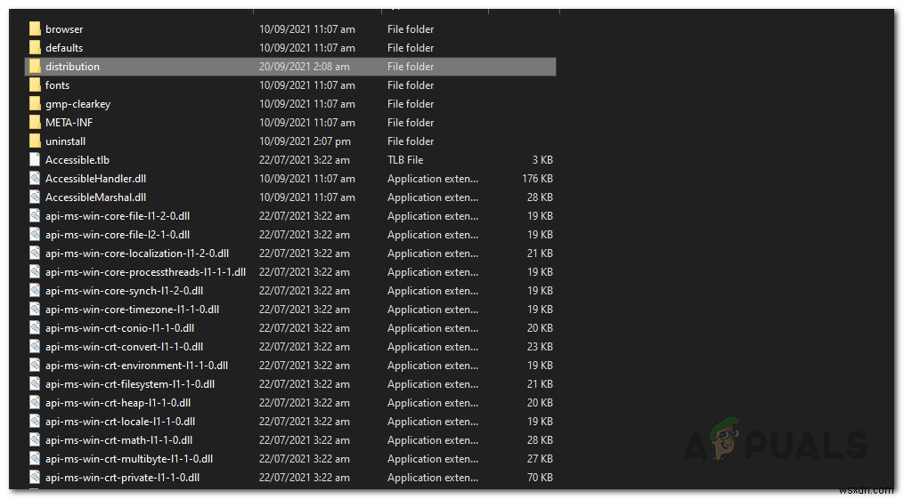Select the META-INF folder name
This screenshot has height=499, width=904.
tap(69, 123)
